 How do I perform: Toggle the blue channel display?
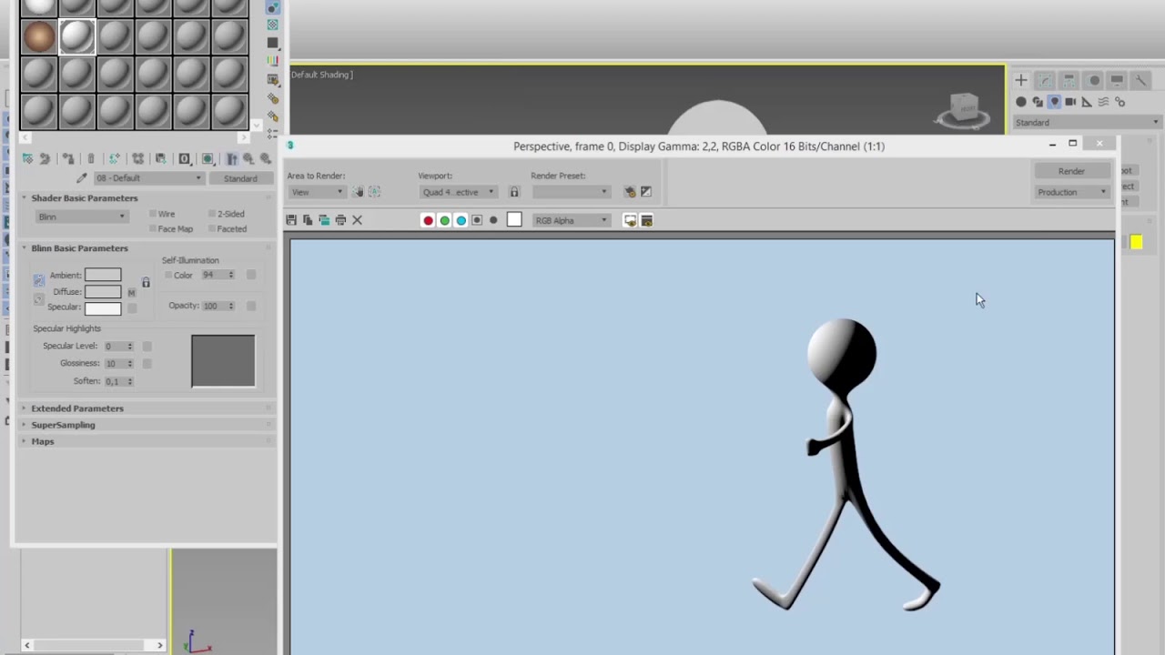click(461, 220)
